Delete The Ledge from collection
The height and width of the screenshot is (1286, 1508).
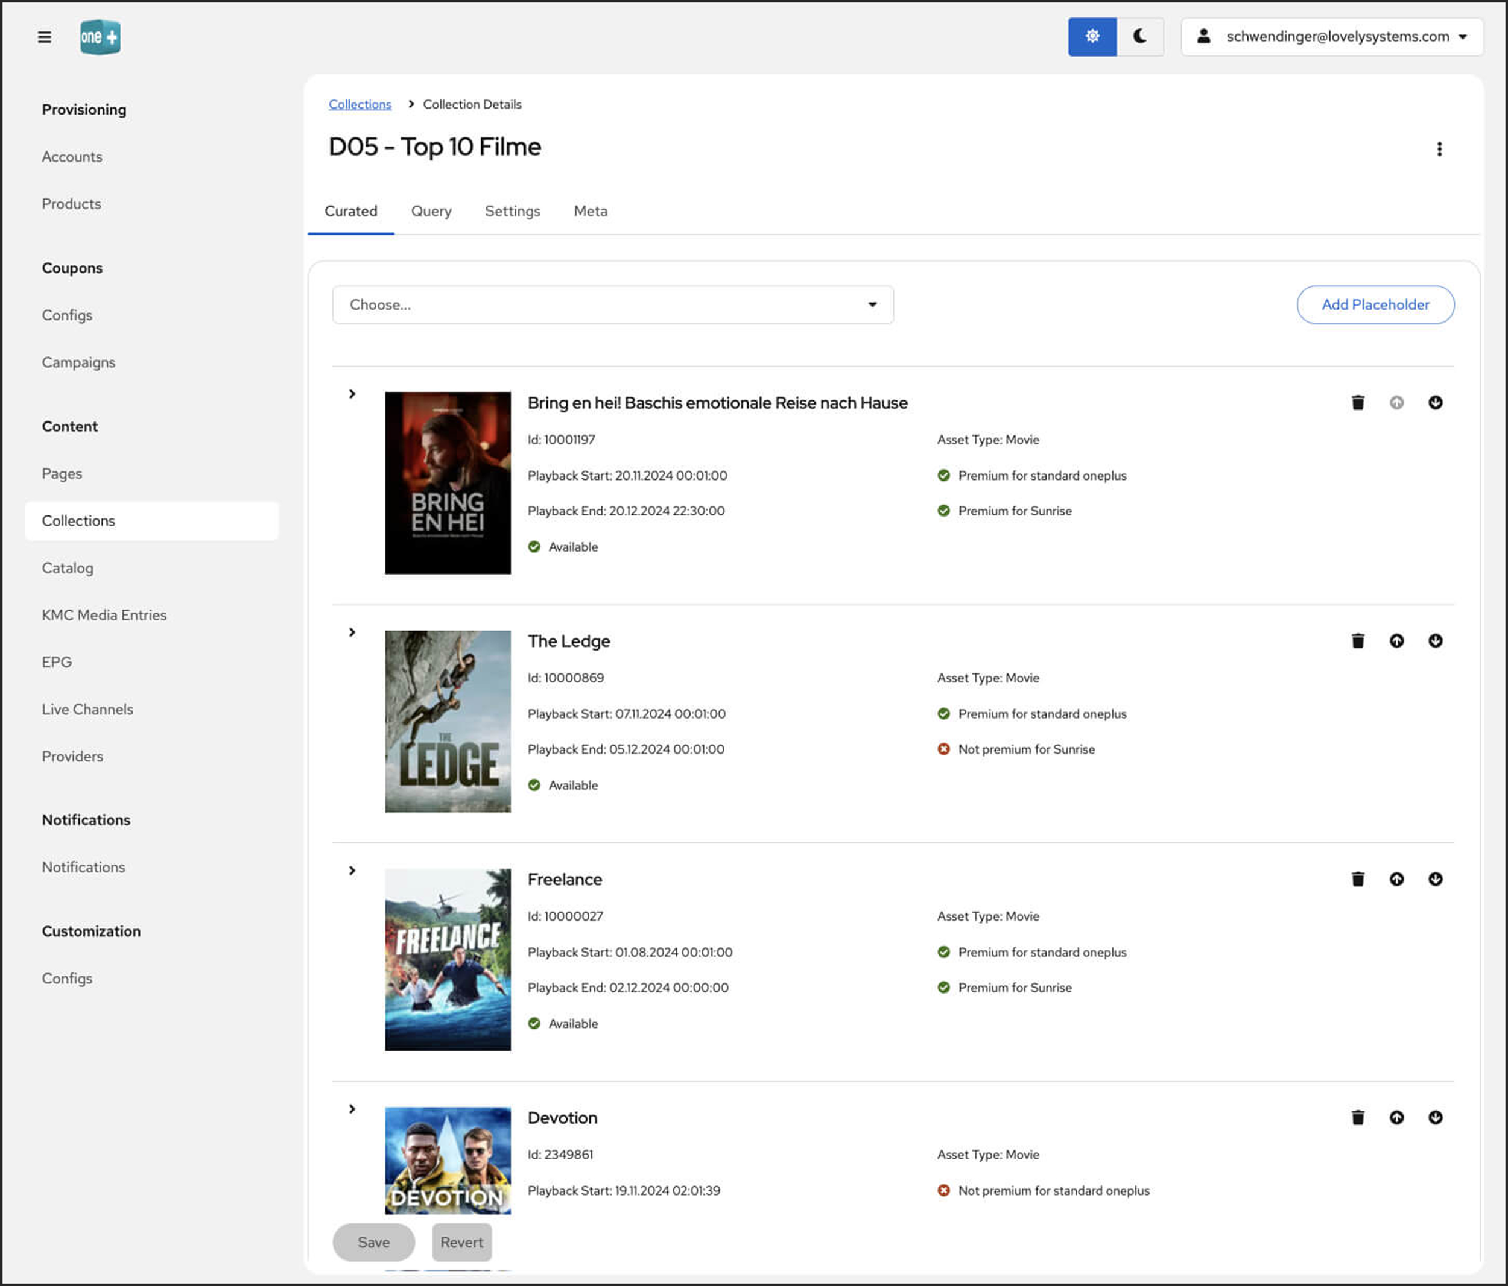tap(1357, 641)
